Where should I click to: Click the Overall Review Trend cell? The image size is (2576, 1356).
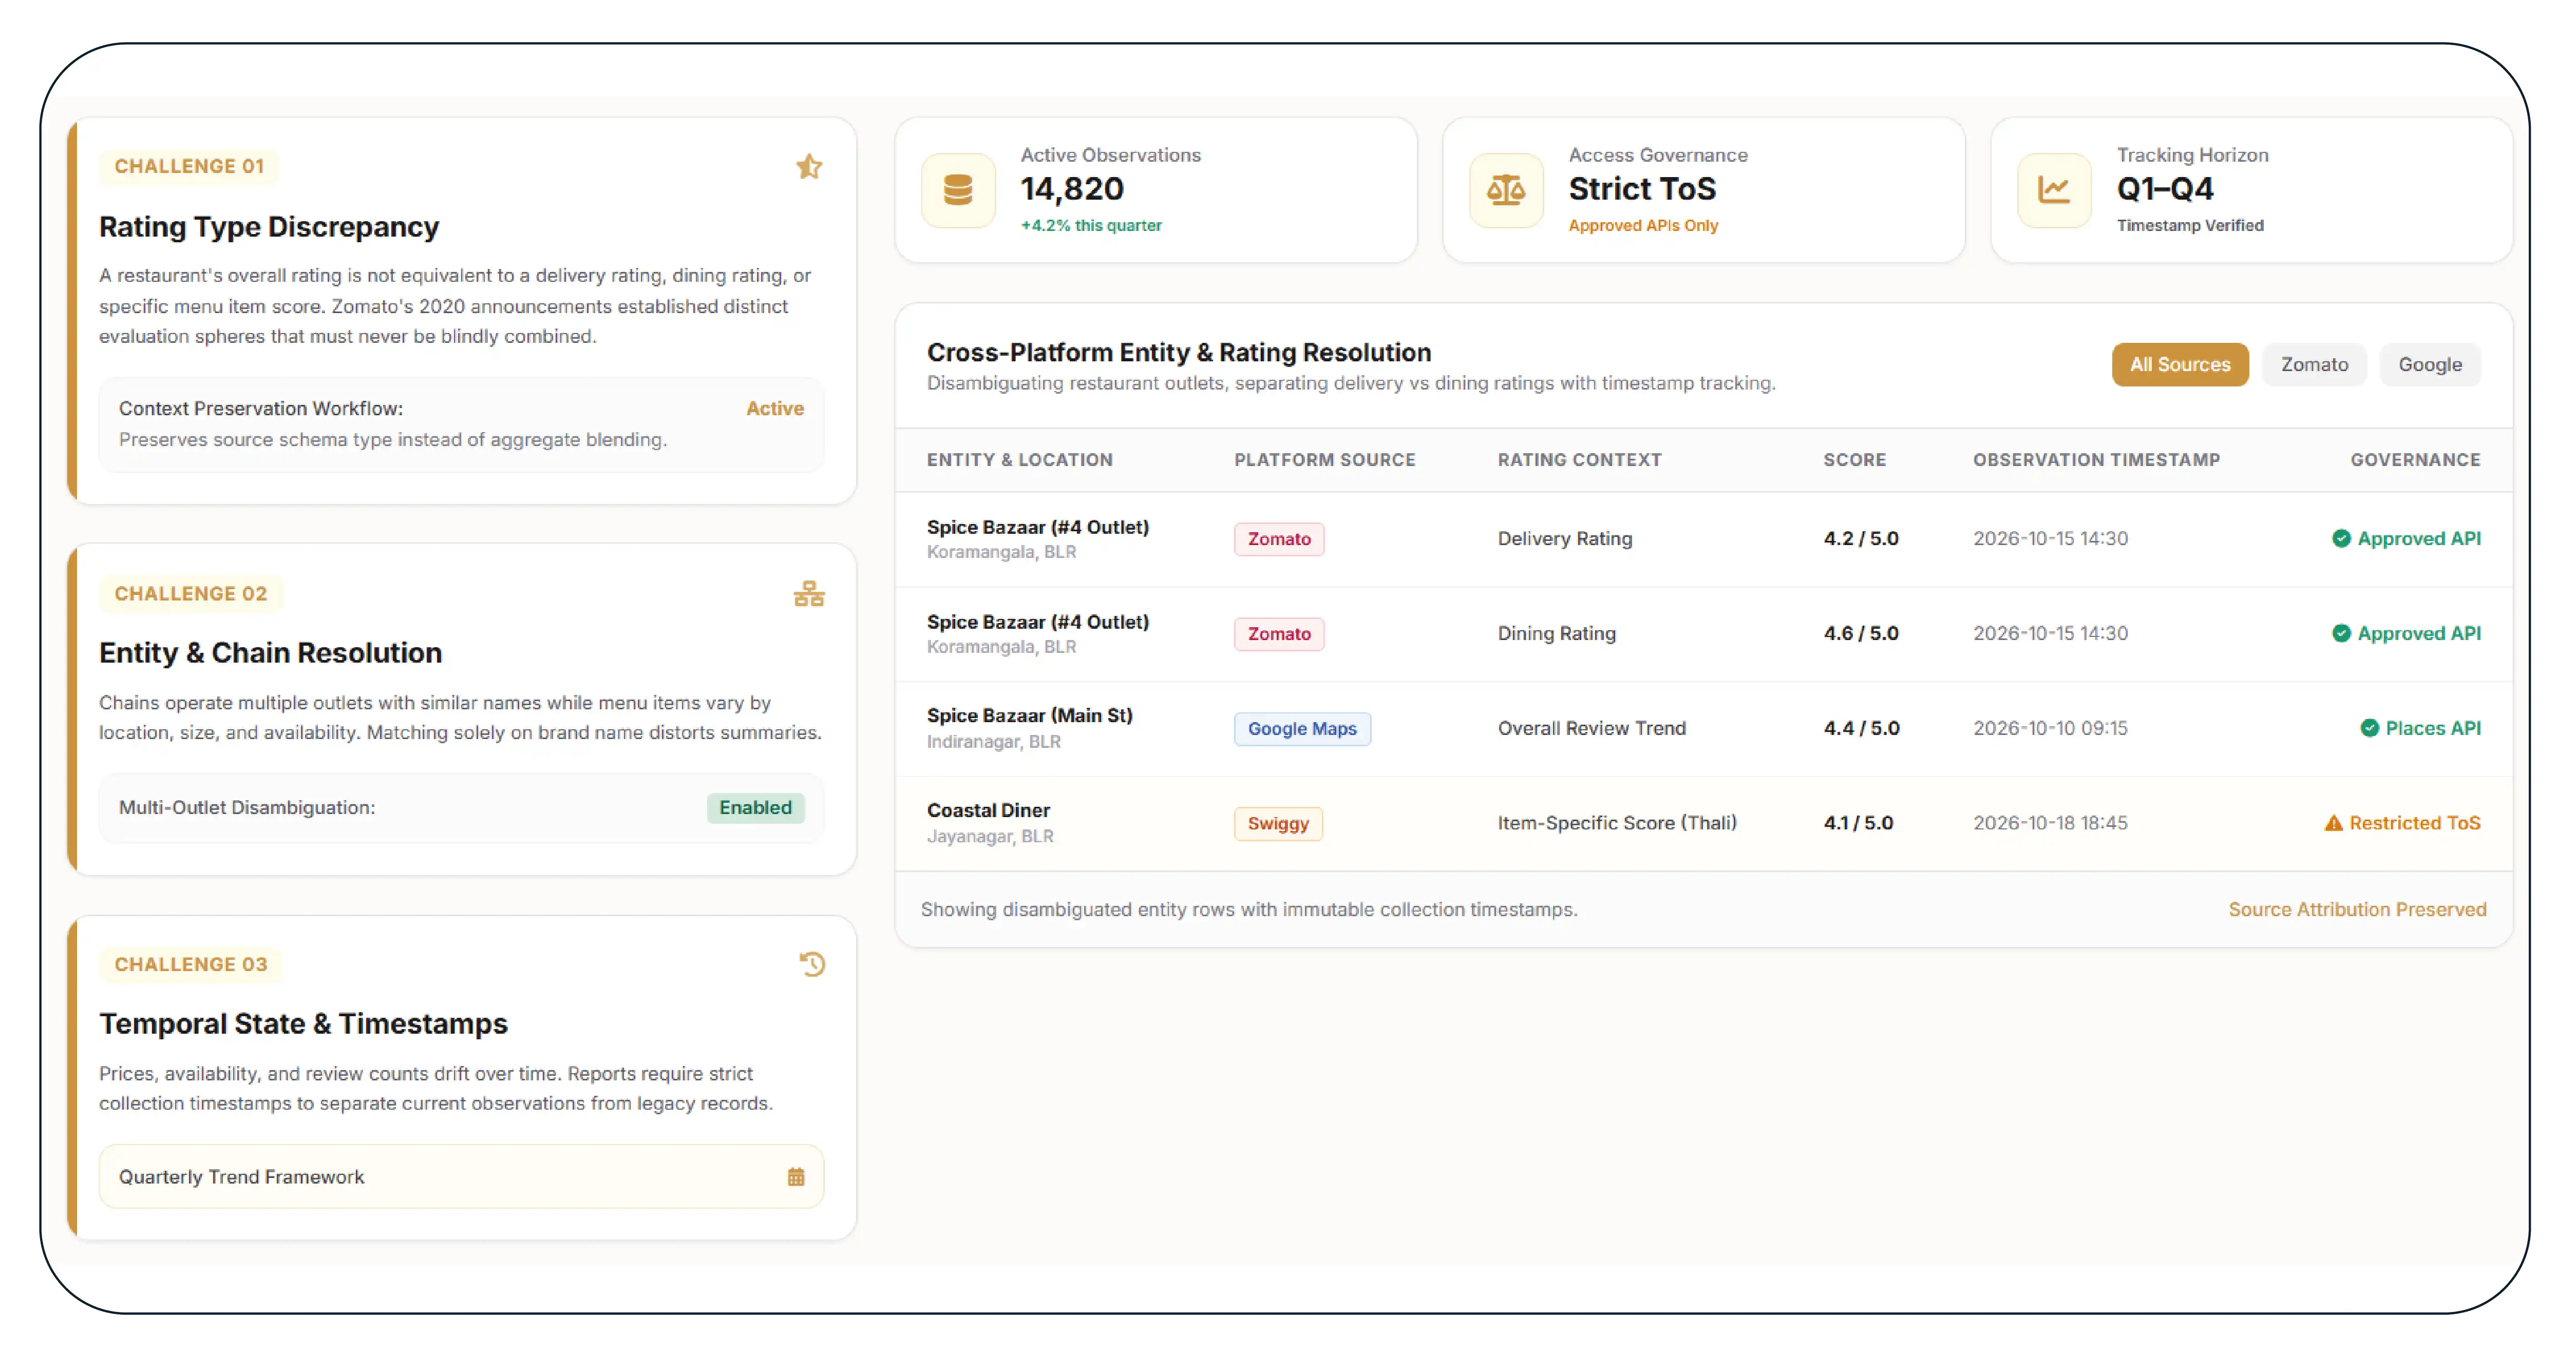point(1591,728)
